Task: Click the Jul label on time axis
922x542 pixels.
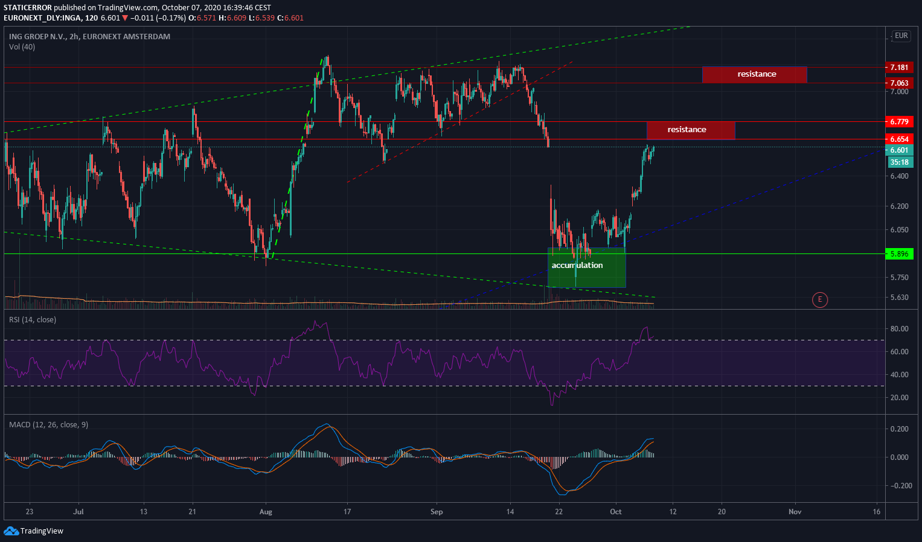Action: pos(78,512)
